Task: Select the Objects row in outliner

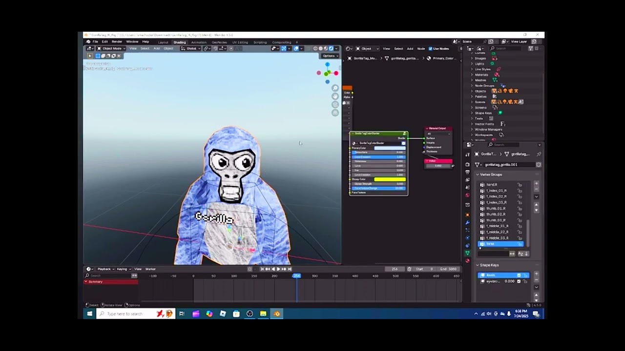Action: [480, 91]
